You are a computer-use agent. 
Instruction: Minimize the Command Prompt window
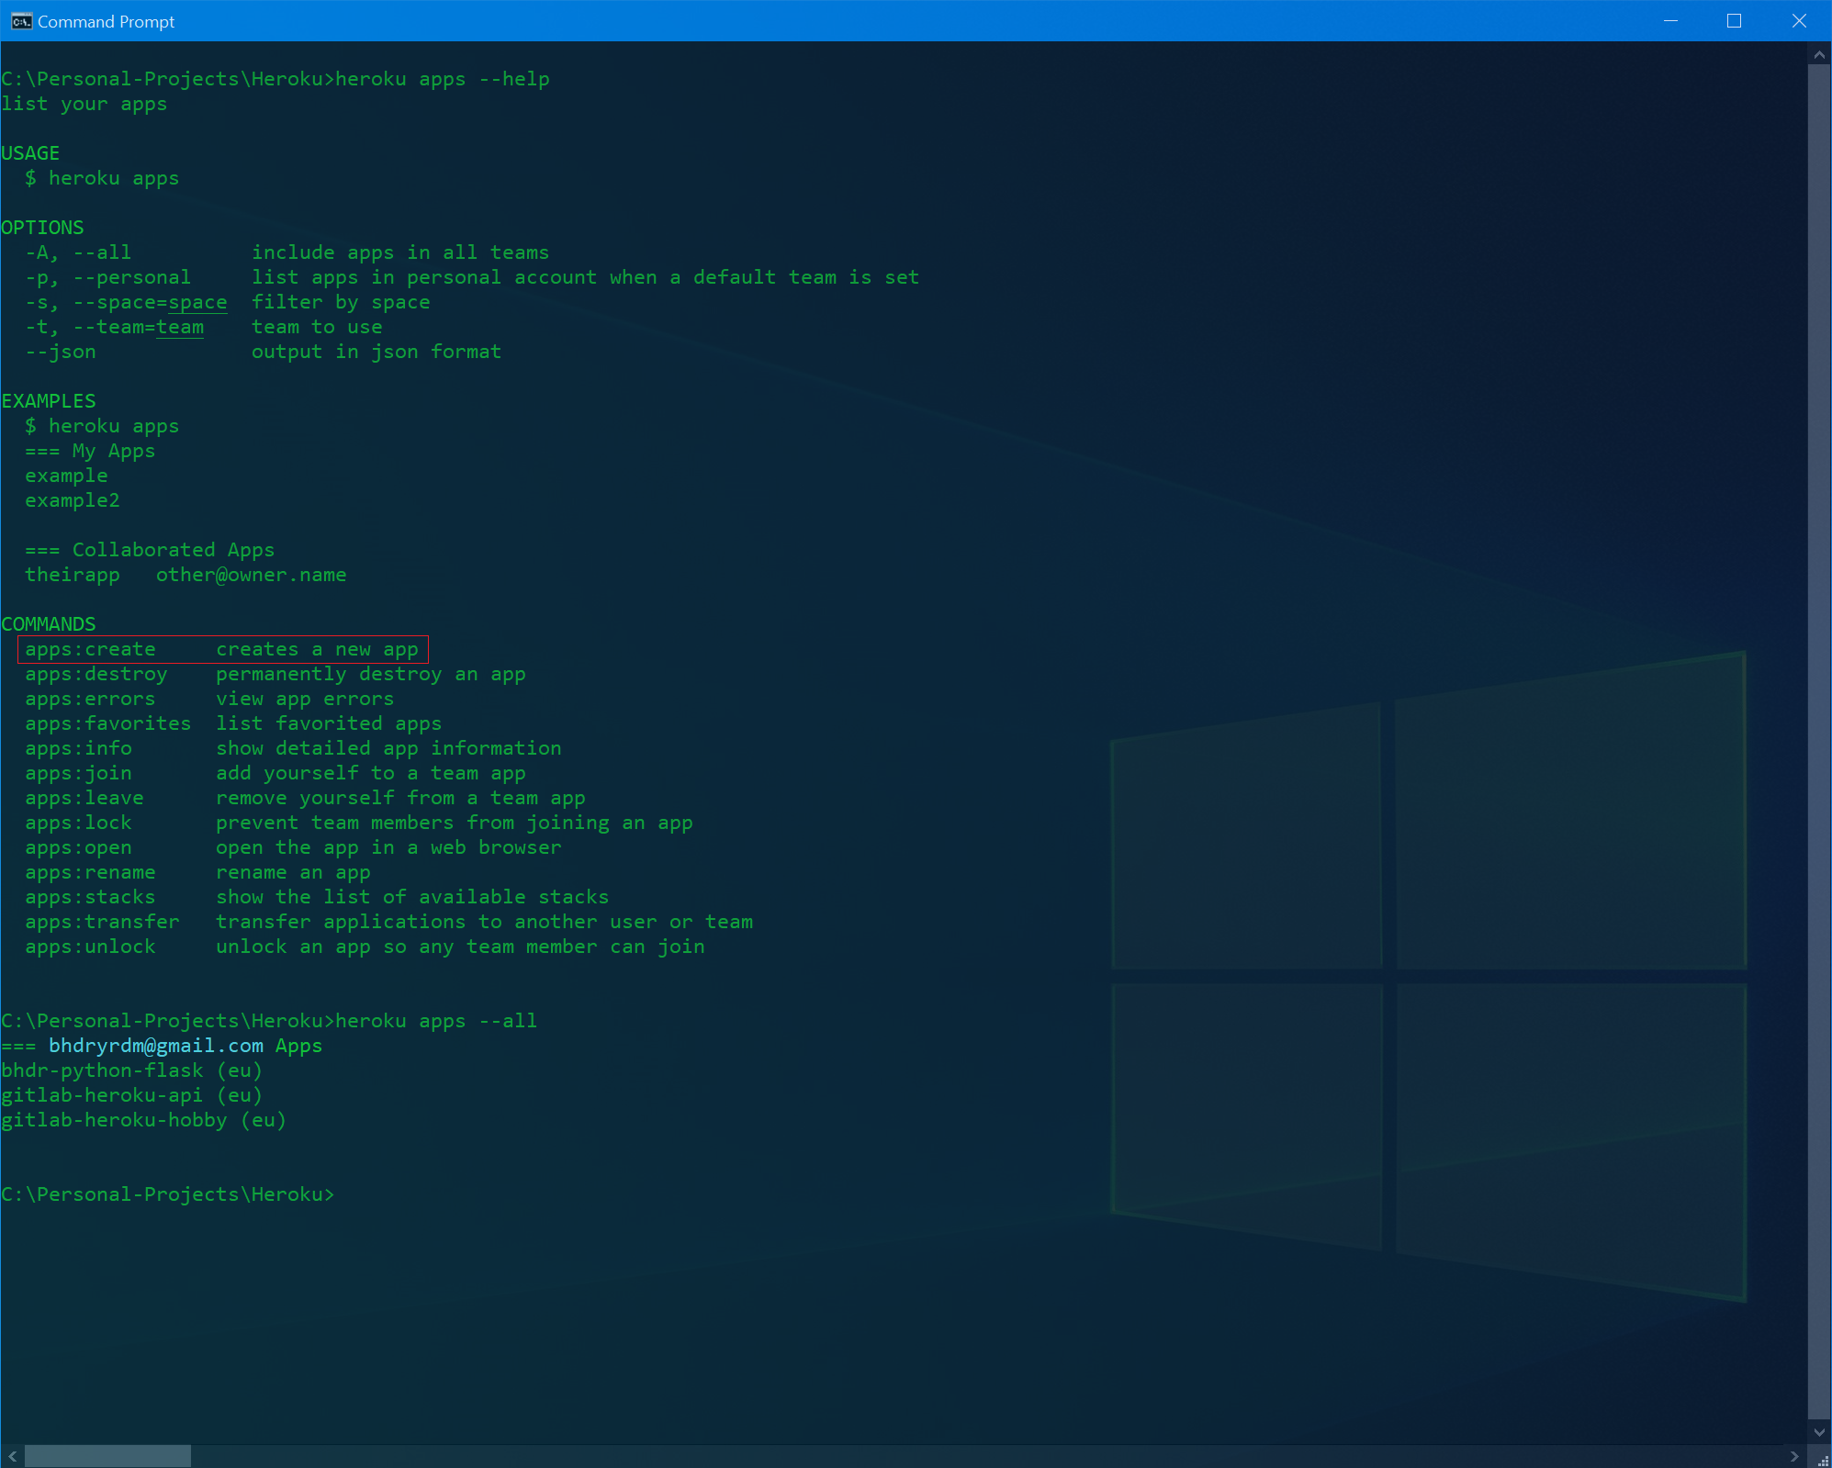[x=1670, y=21]
